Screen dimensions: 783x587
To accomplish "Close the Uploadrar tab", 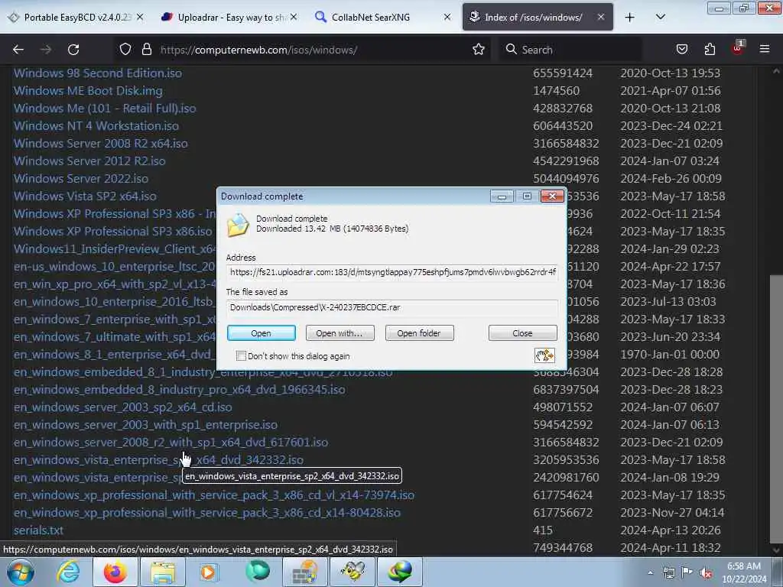I will pyautogui.click(x=294, y=18).
